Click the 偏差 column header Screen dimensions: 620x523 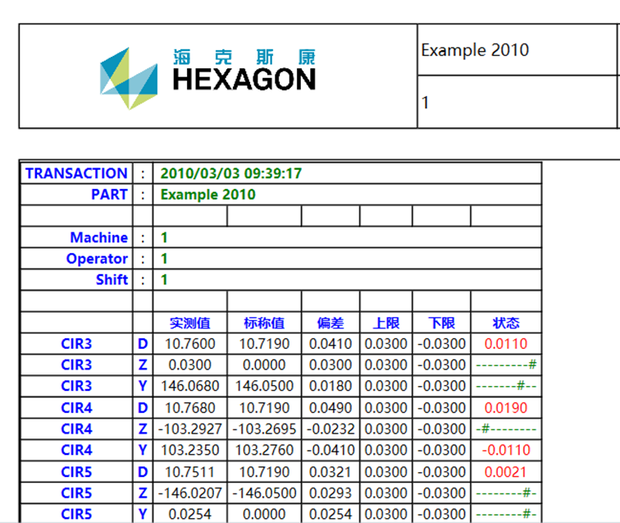tap(331, 323)
